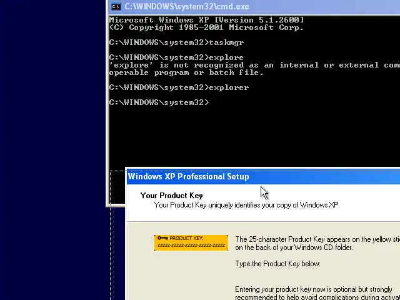Click the 'C:\WINDOWS\system32>explore' command line
The height and width of the screenshot is (300, 400).
tap(176, 57)
